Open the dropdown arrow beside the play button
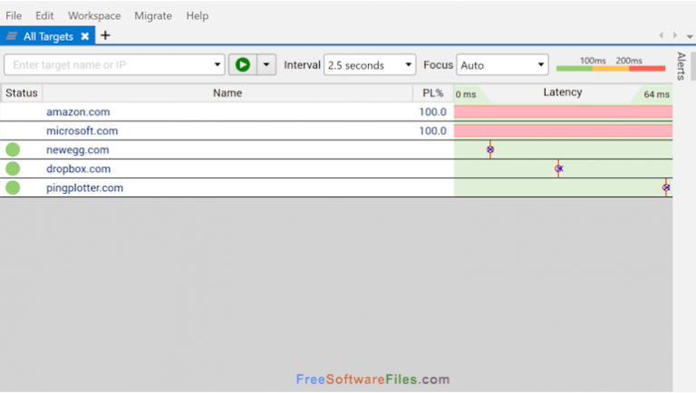696x393 pixels. (x=266, y=65)
